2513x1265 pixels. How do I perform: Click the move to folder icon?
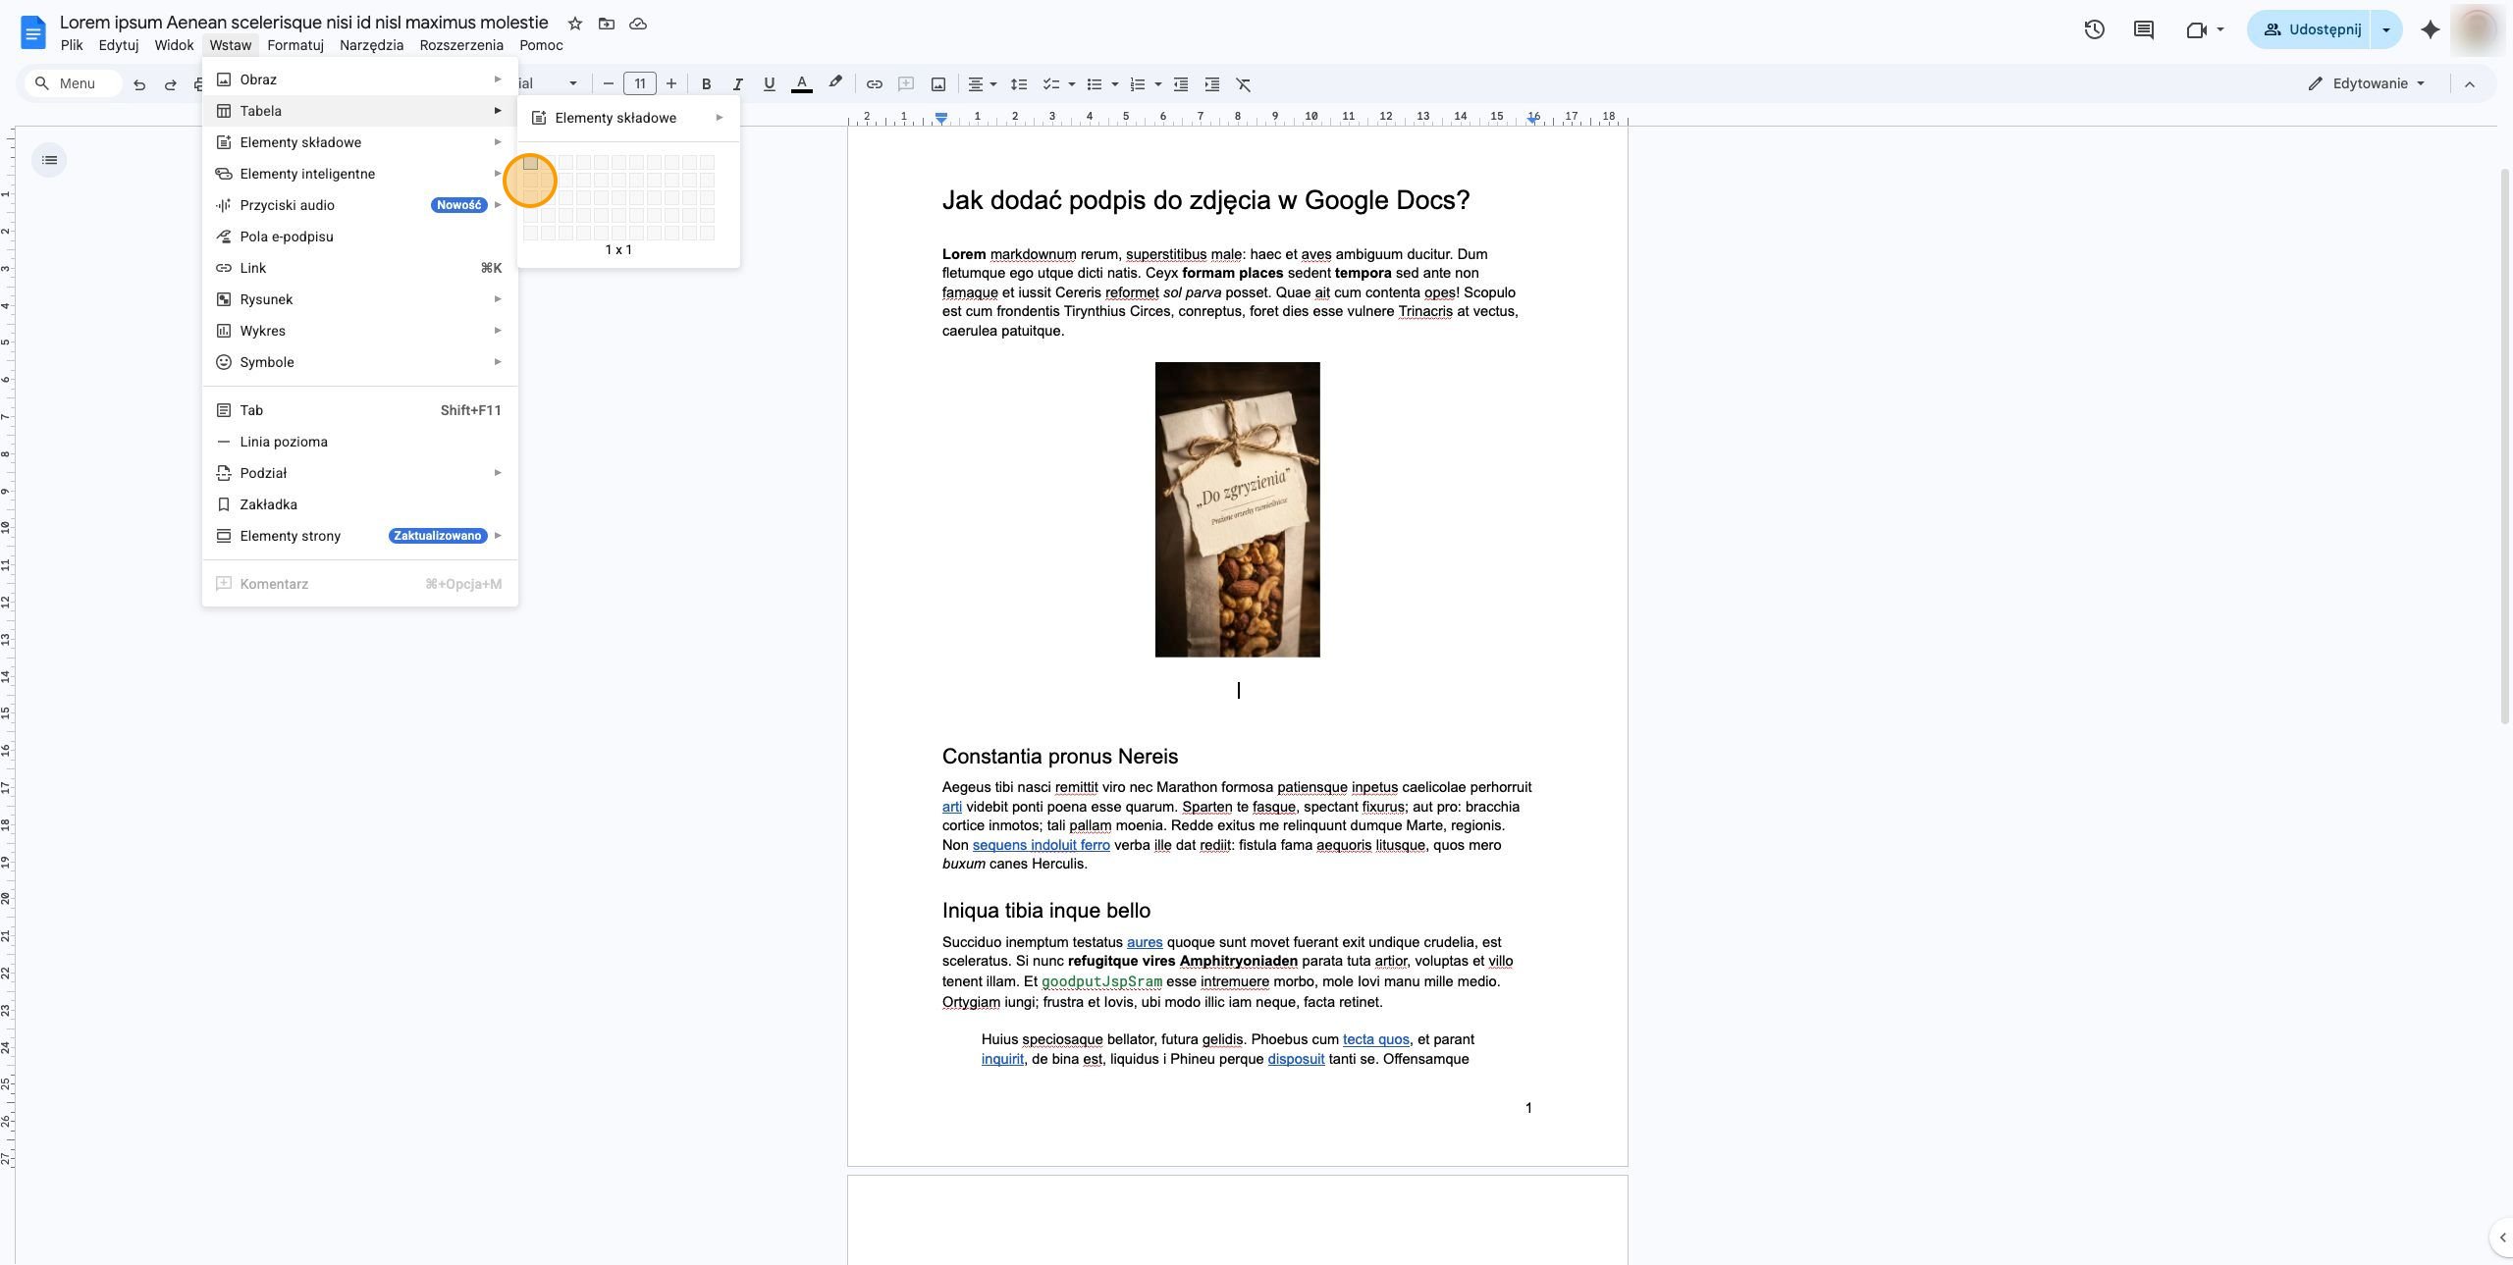pos(607,24)
